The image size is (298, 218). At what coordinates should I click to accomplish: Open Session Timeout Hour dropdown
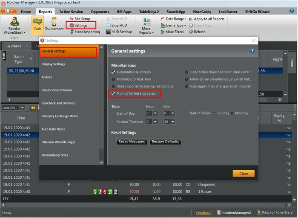pos(155,122)
